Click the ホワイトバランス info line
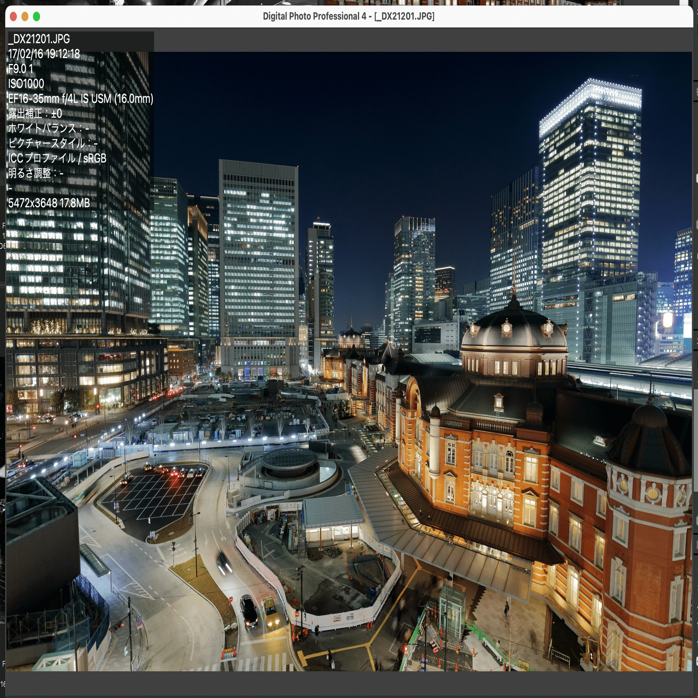This screenshot has width=698, height=698. [x=49, y=128]
